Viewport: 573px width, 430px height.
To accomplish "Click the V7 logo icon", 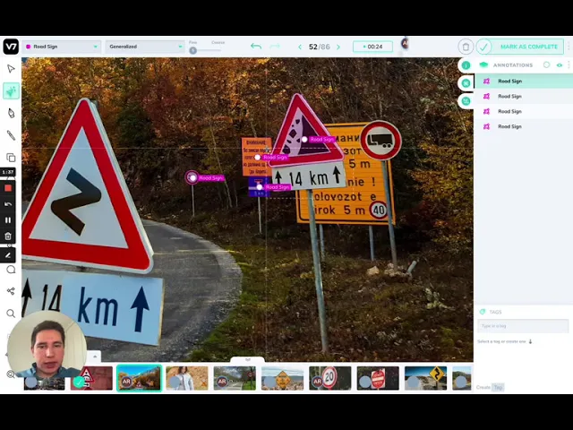I will point(11,47).
